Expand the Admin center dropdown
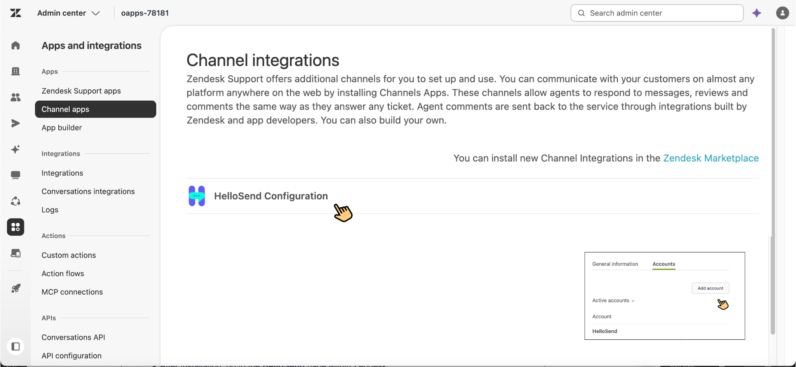Viewport: 796px width, 367px height. click(68, 13)
